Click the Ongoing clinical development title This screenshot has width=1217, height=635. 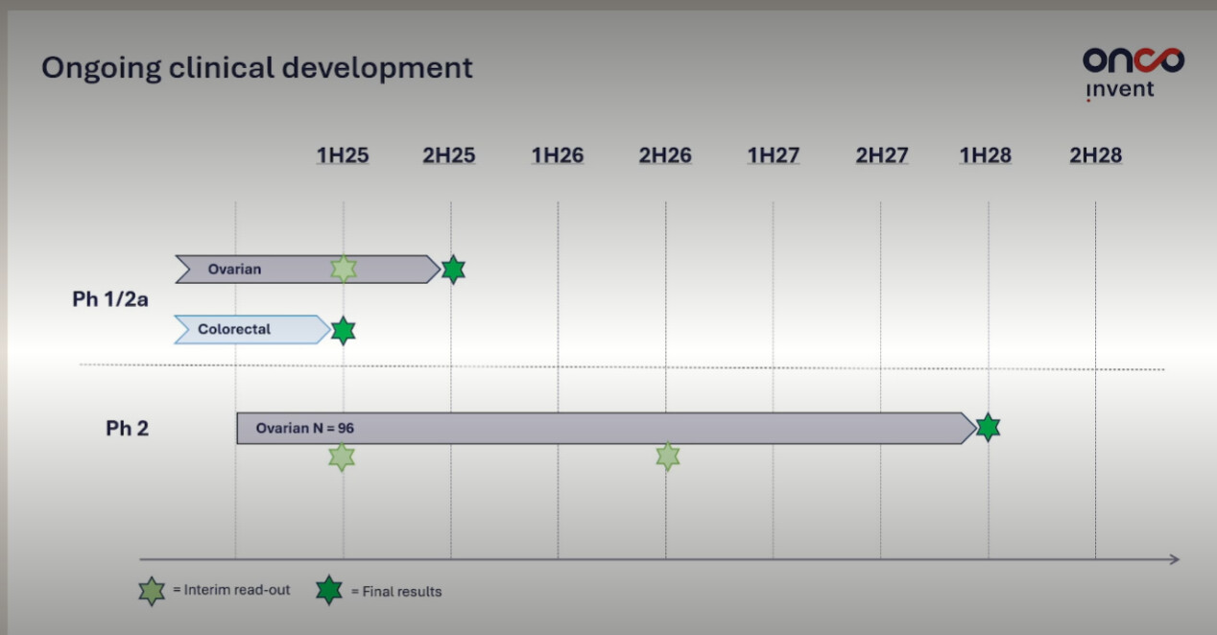[257, 68]
